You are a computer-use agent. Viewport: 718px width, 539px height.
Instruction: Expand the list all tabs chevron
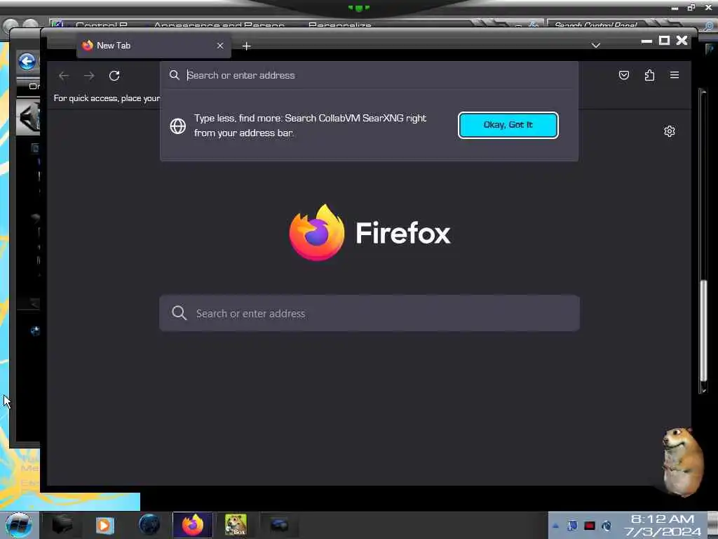click(x=596, y=46)
